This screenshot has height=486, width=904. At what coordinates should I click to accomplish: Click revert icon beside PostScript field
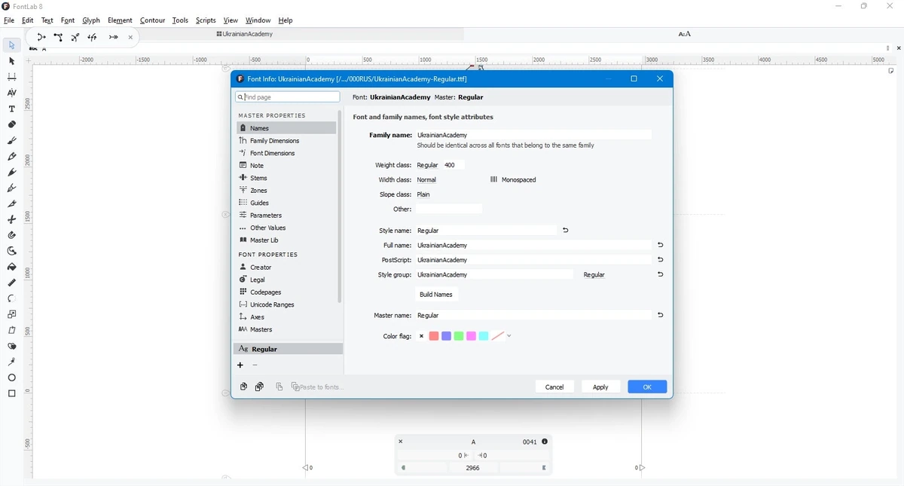click(x=661, y=260)
